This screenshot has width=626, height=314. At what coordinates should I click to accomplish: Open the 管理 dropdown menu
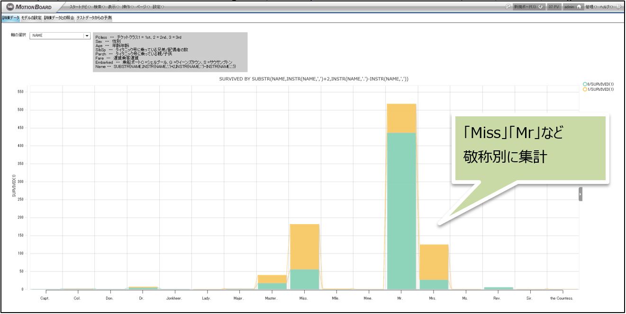click(590, 7)
